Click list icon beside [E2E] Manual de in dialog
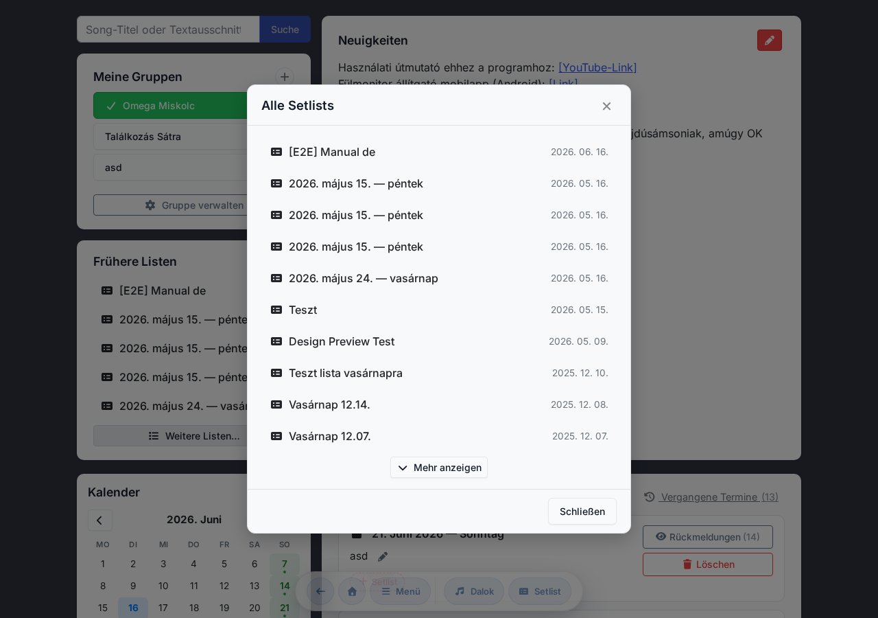 point(276,152)
